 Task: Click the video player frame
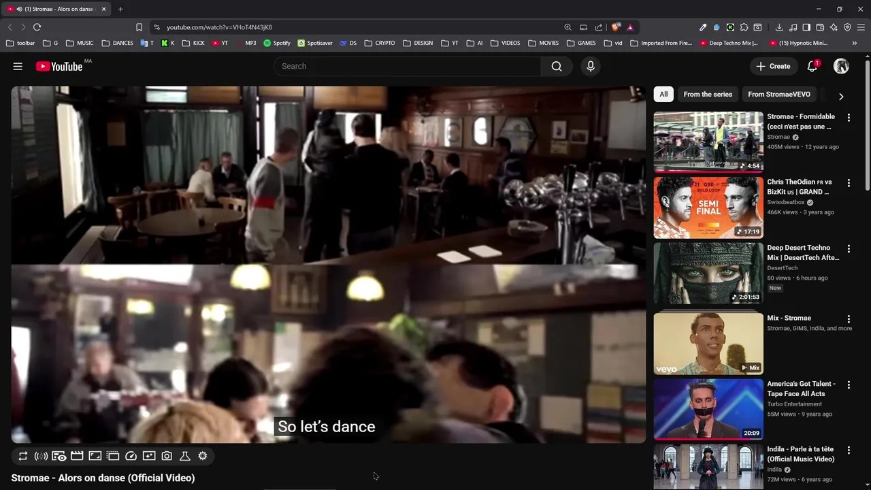pos(328,264)
